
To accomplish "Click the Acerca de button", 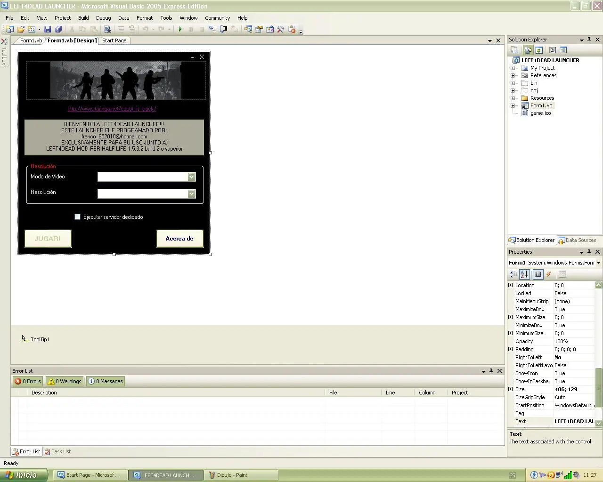I will click(x=179, y=239).
